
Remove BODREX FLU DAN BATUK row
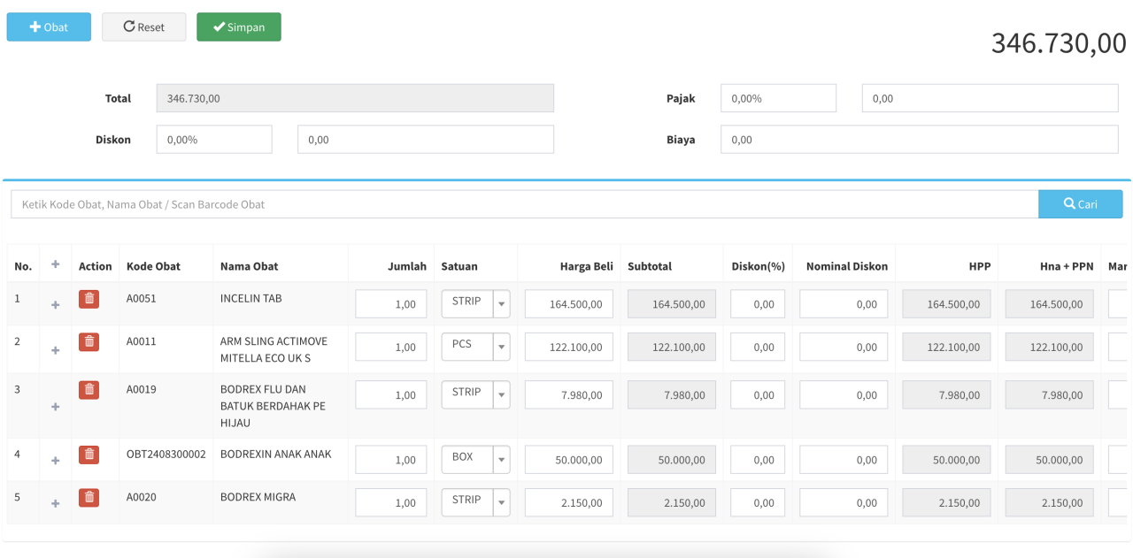point(89,390)
